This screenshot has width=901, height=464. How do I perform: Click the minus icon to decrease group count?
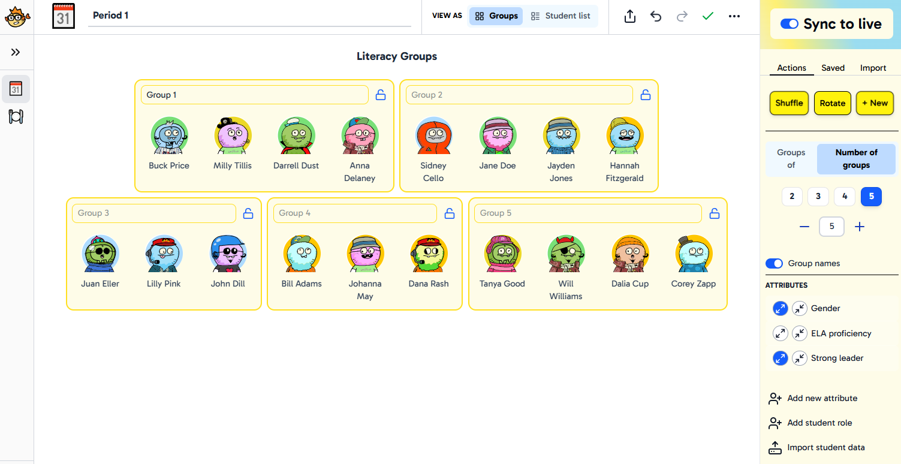click(804, 227)
